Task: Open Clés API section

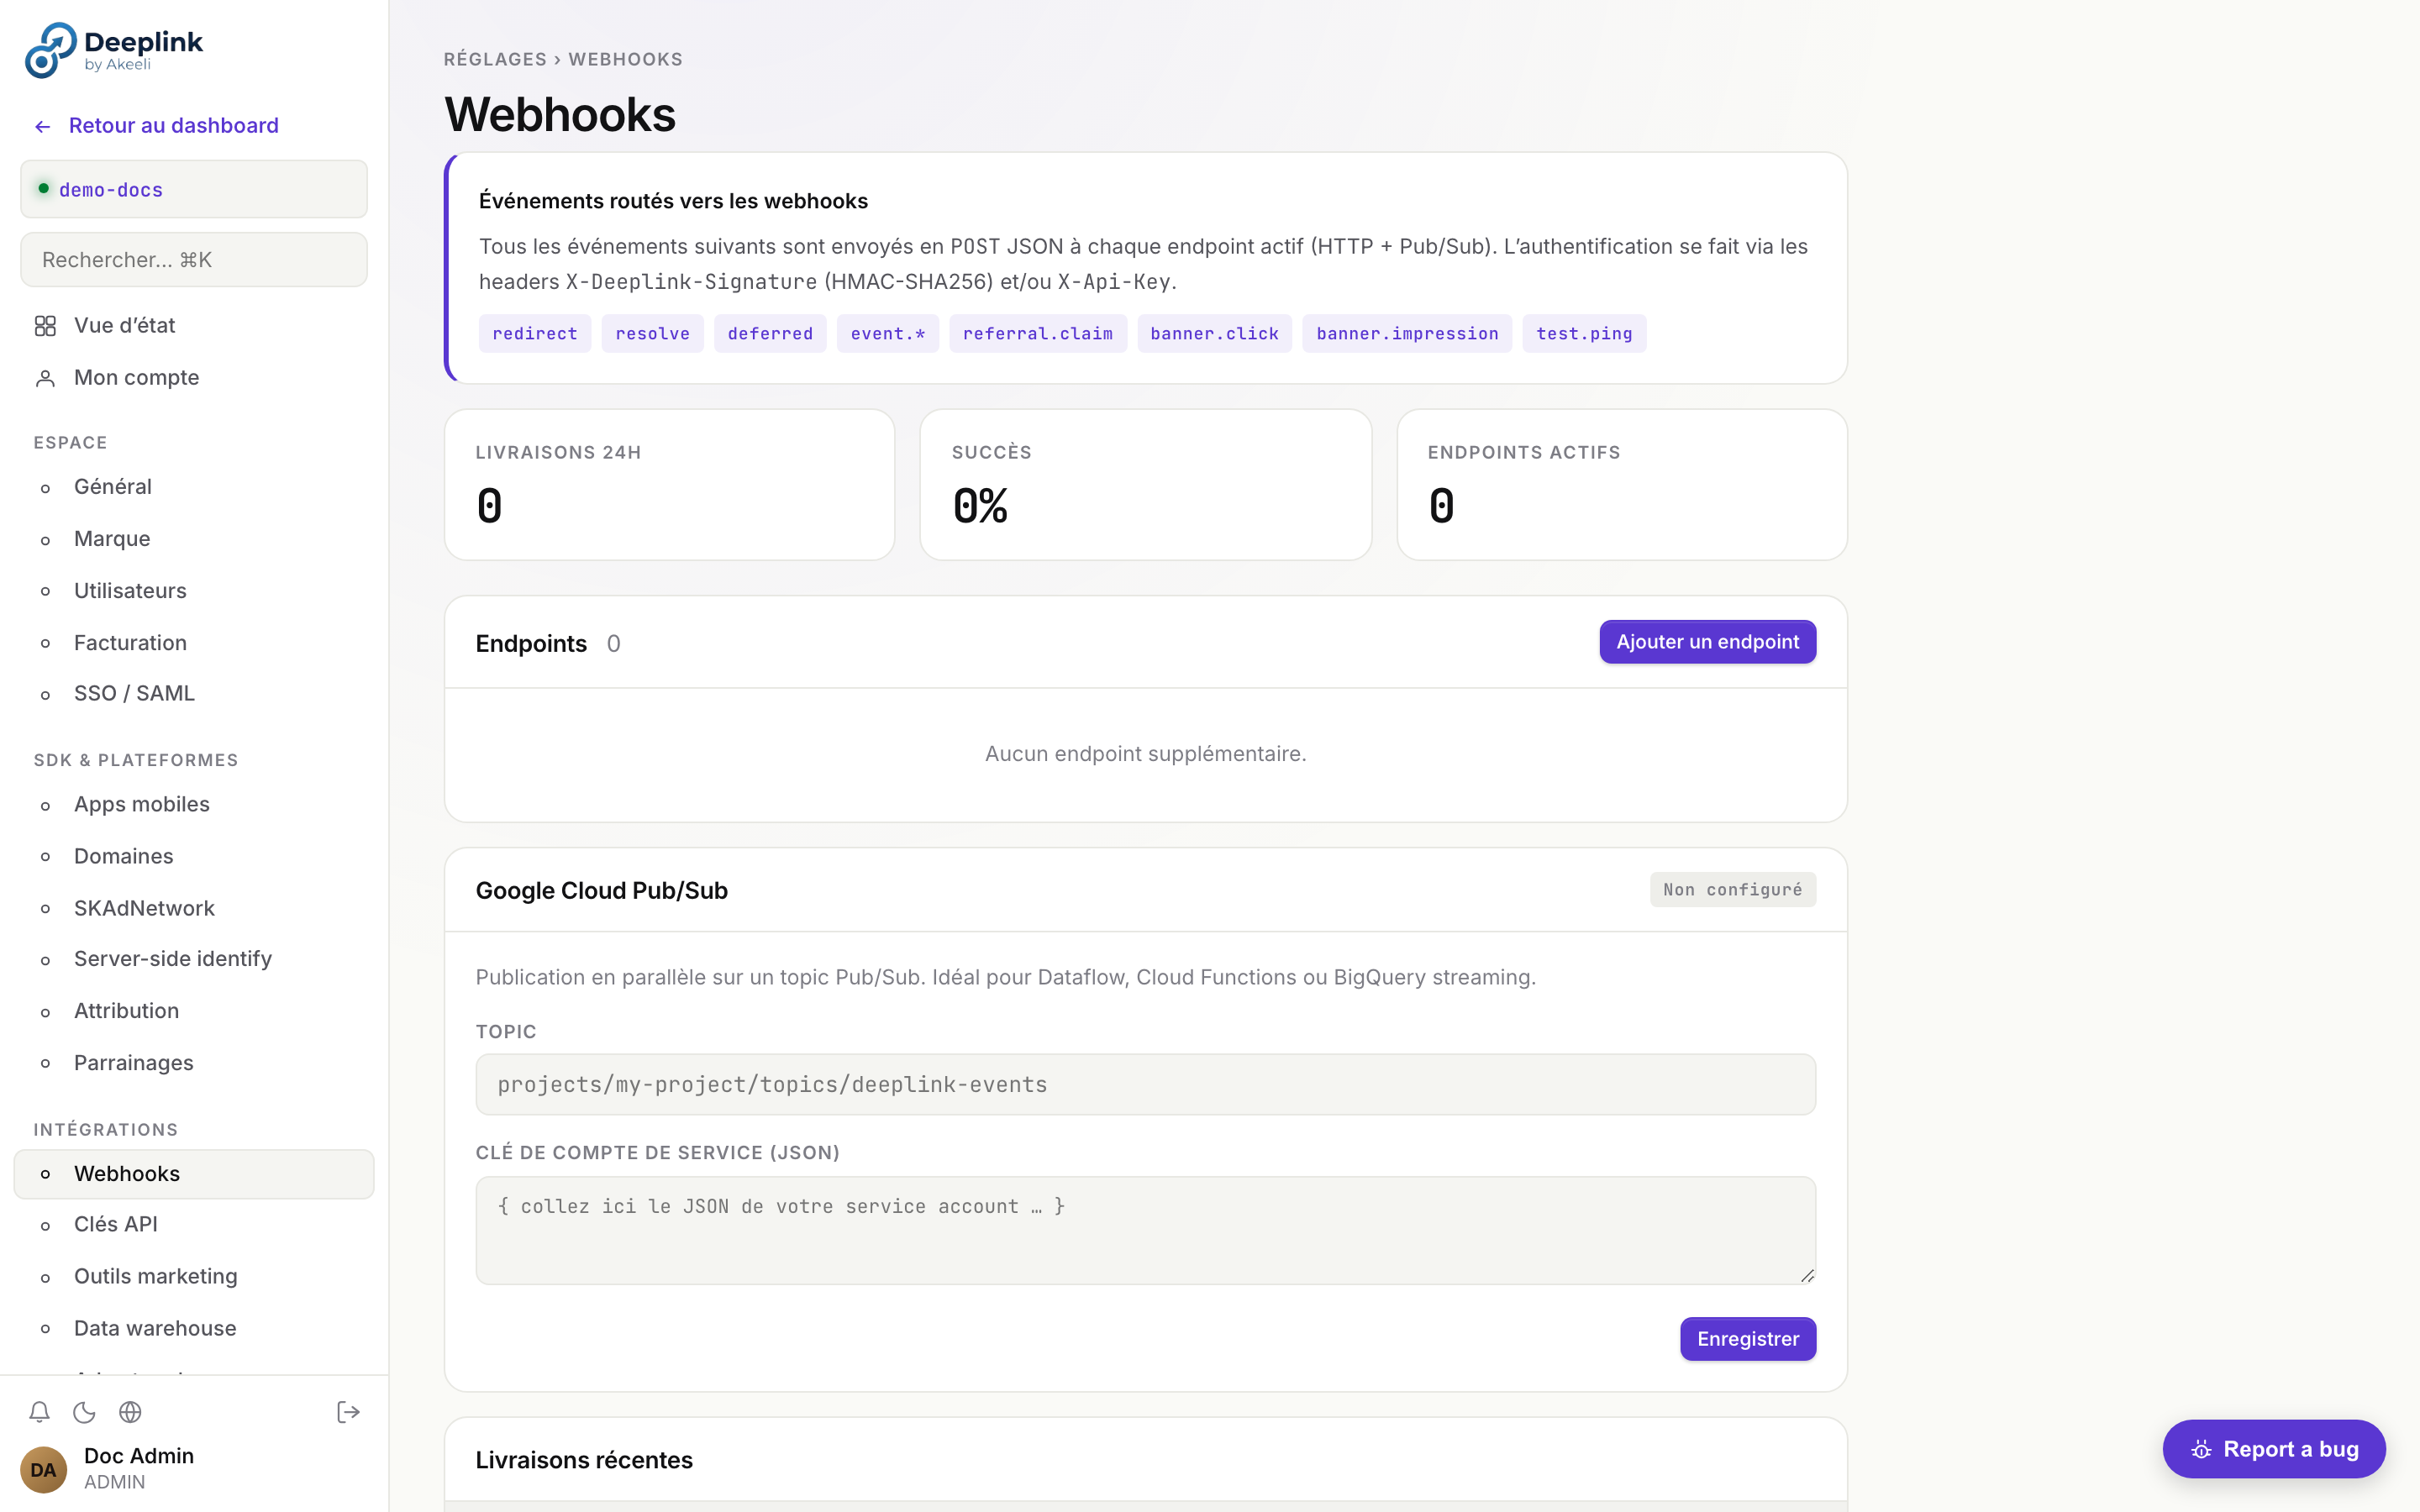Action: tap(194, 1225)
